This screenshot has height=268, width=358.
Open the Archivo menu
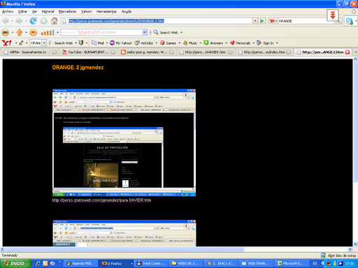click(x=8, y=11)
